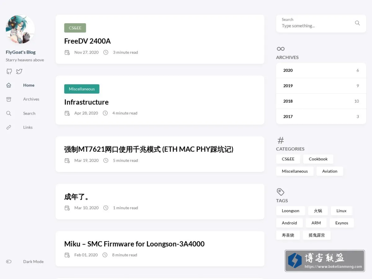This screenshot has width=372, height=279.
Task: Click the 8 minute read text
Action: 125,255
